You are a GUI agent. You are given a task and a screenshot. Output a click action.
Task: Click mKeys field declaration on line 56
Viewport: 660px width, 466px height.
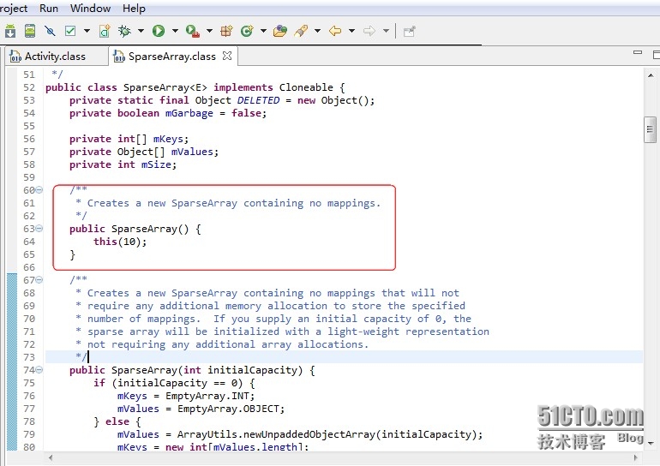pos(168,139)
